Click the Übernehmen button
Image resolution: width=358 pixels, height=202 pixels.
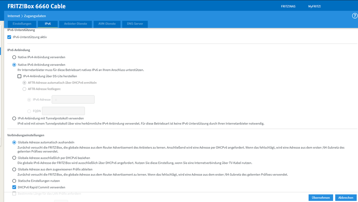[x=321, y=198]
